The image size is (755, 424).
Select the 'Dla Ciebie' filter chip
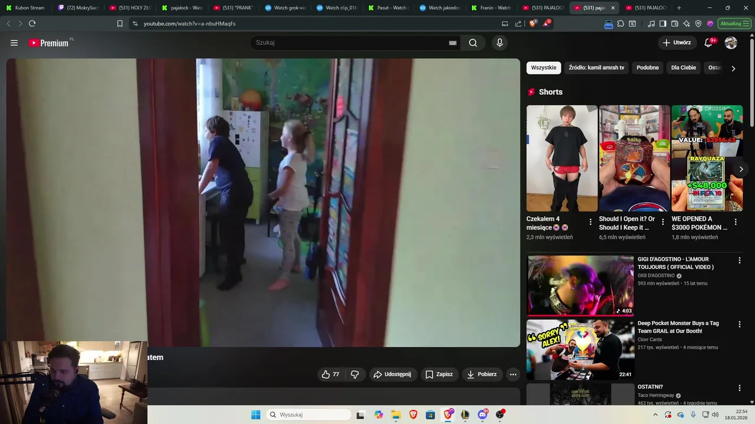[x=684, y=68]
